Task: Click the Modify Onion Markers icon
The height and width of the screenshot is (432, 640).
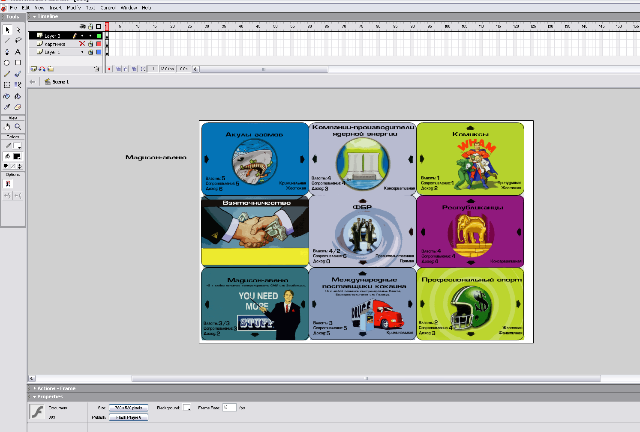Action: pyautogui.click(x=143, y=69)
